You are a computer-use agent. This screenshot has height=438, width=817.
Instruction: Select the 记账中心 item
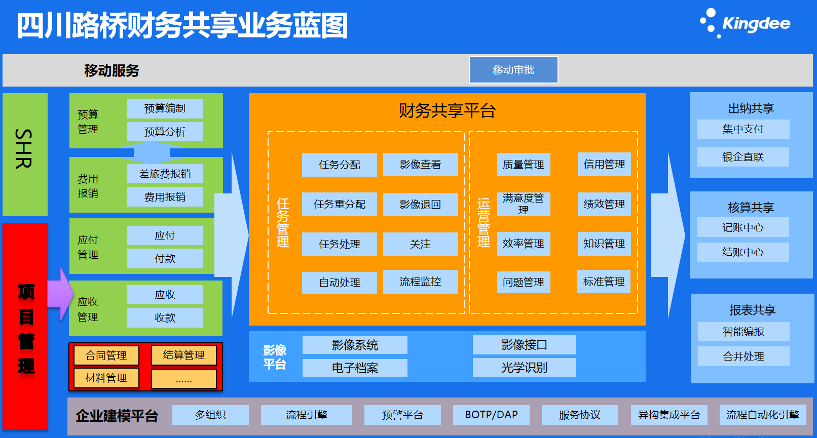[743, 227]
